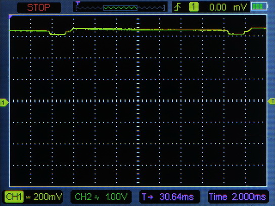Screen dimensions: 275x206
Task: Click the trigger source channel 1 badge
Action: point(194,7)
